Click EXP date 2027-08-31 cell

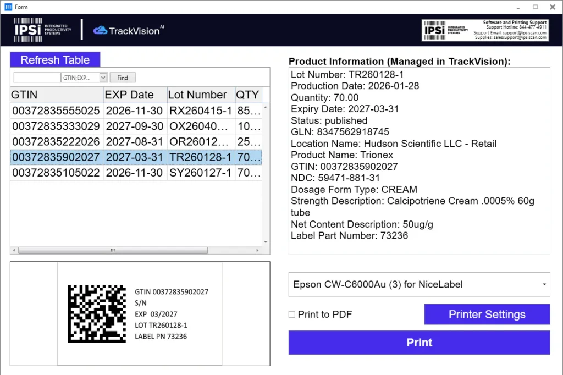(x=135, y=141)
